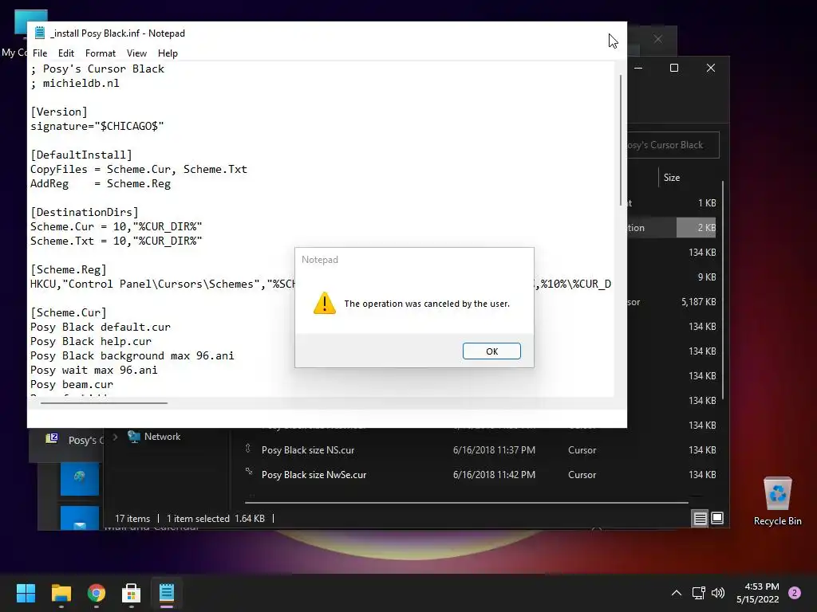Click Posy's 7-zip icon behind Notepad
This screenshot has width=817, height=612.
[x=52, y=439]
